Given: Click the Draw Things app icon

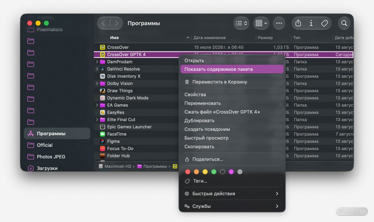Looking at the screenshot, I should tap(102, 91).
